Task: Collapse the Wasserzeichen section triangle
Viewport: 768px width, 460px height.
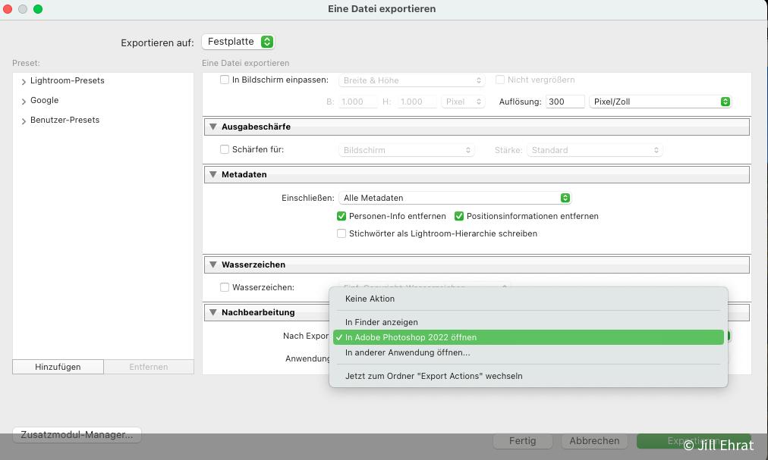Action: [x=212, y=264]
